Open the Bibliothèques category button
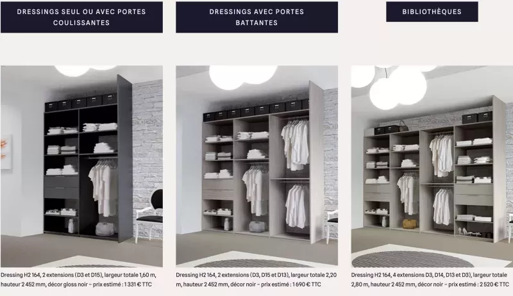Screen dimensions: 513x296 coord(432,12)
